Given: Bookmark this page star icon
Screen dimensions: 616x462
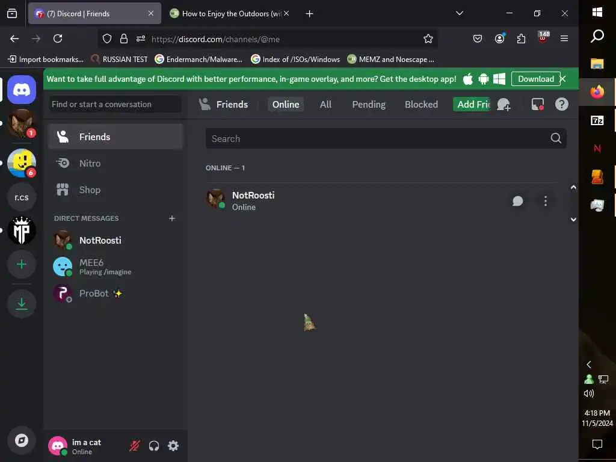Looking at the screenshot, I should [428, 38].
